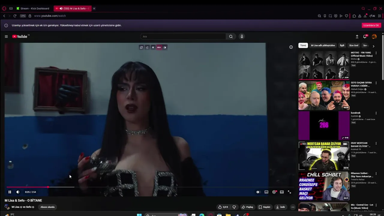Screen dimensions: 384x216
Task: Pause the video
Action: (x=10, y=192)
